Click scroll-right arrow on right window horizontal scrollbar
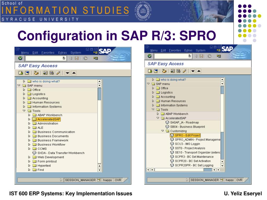The width and height of the screenshot is (267, 200). pyautogui.click(x=218, y=170)
